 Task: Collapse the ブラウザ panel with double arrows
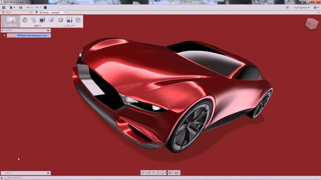click(x=3, y=30)
